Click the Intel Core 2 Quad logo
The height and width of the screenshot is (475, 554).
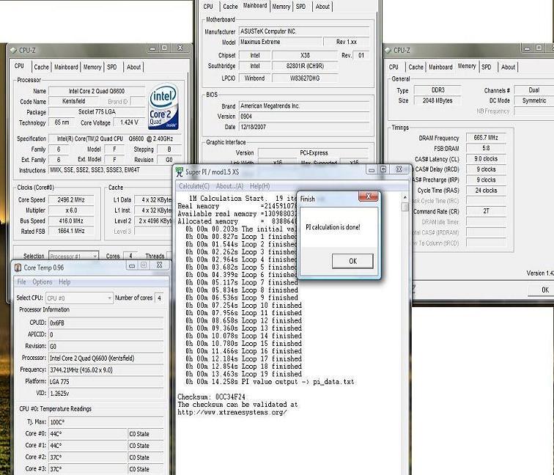(x=163, y=106)
